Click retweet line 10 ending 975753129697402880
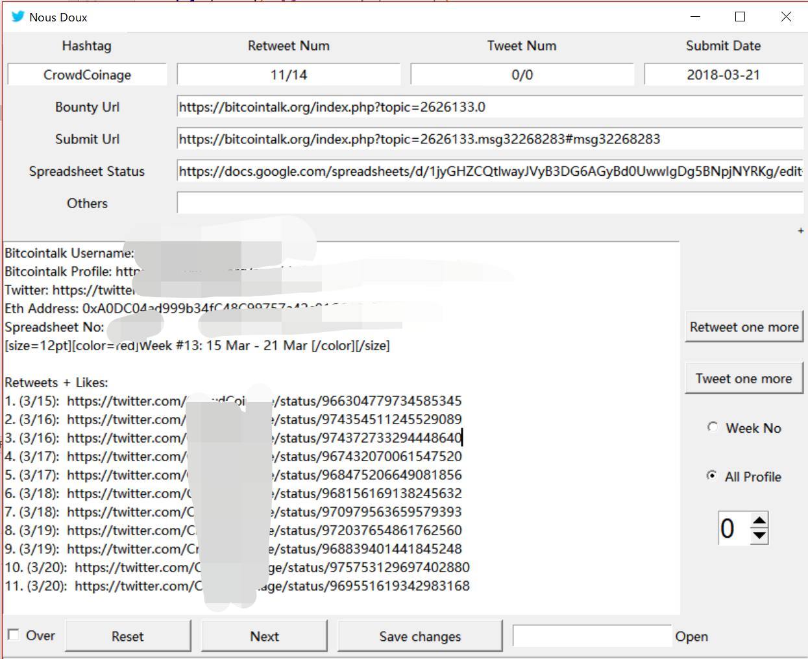Screen dimensions: 808x659 click(x=238, y=568)
